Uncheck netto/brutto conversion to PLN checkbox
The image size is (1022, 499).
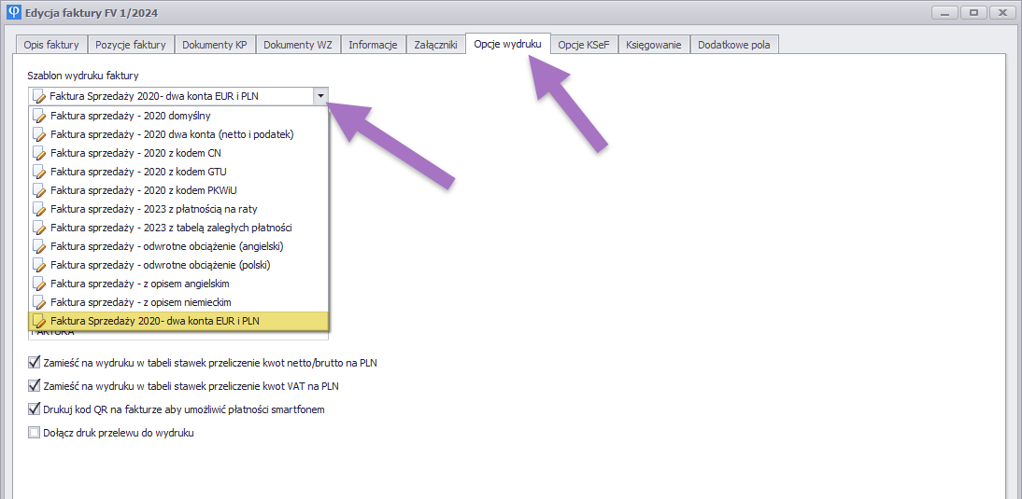pyautogui.click(x=35, y=363)
